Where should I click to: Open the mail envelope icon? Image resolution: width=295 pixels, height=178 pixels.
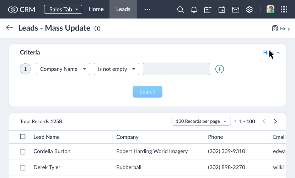[236, 9]
